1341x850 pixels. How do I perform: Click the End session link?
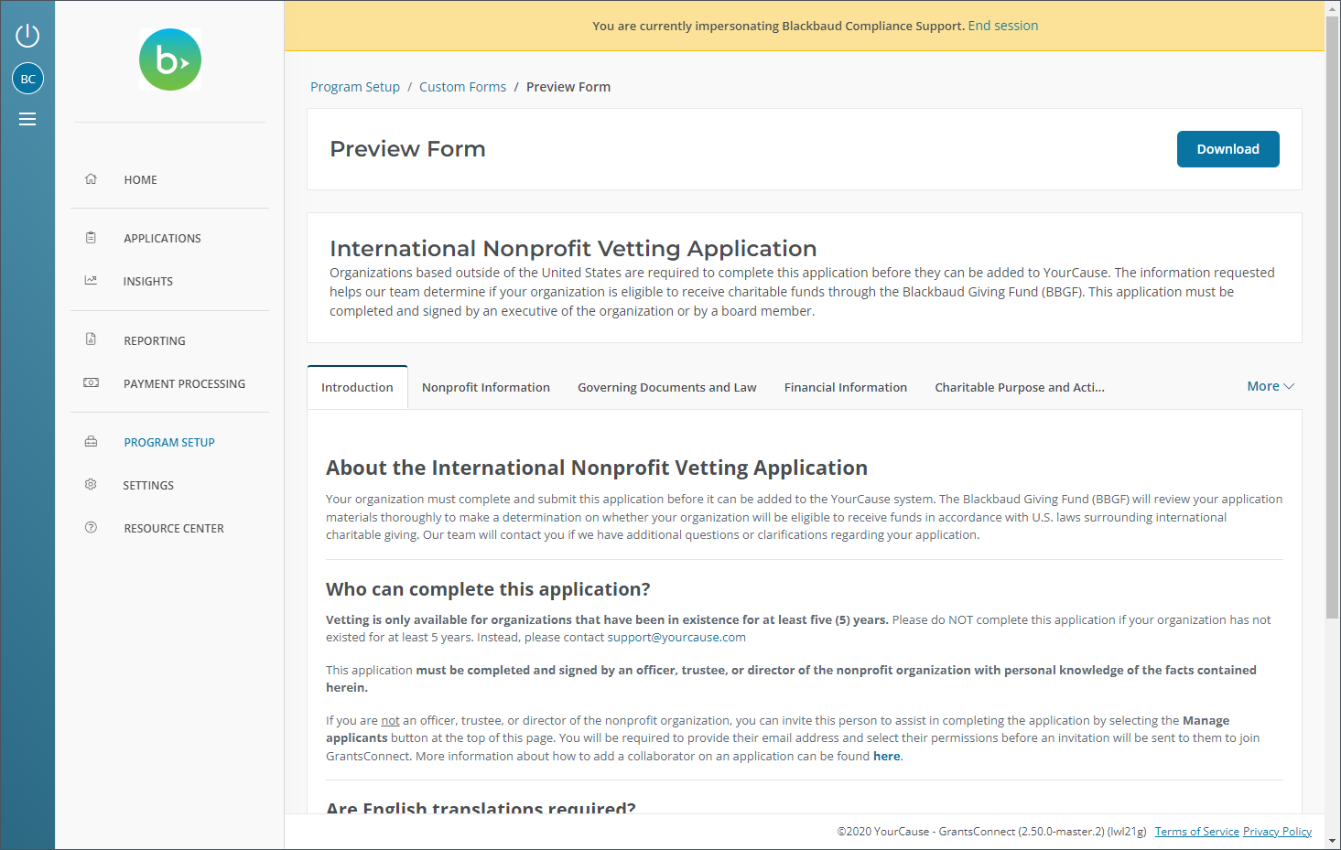click(1002, 26)
